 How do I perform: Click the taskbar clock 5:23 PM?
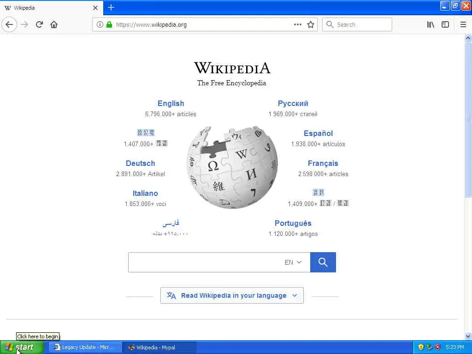[454, 347]
